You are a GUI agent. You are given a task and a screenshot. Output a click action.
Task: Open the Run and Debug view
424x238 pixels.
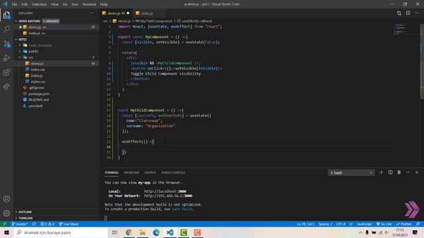7,58
